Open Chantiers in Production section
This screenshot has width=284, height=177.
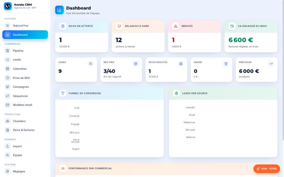[x=25, y=121]
